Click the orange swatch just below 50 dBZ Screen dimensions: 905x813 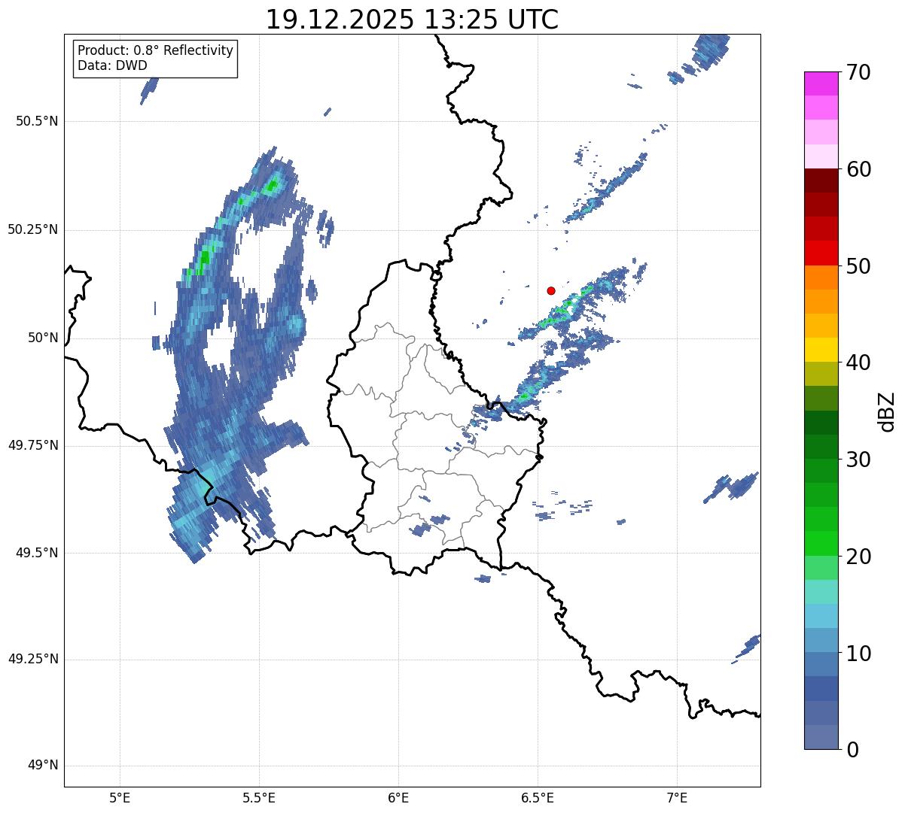821,278
